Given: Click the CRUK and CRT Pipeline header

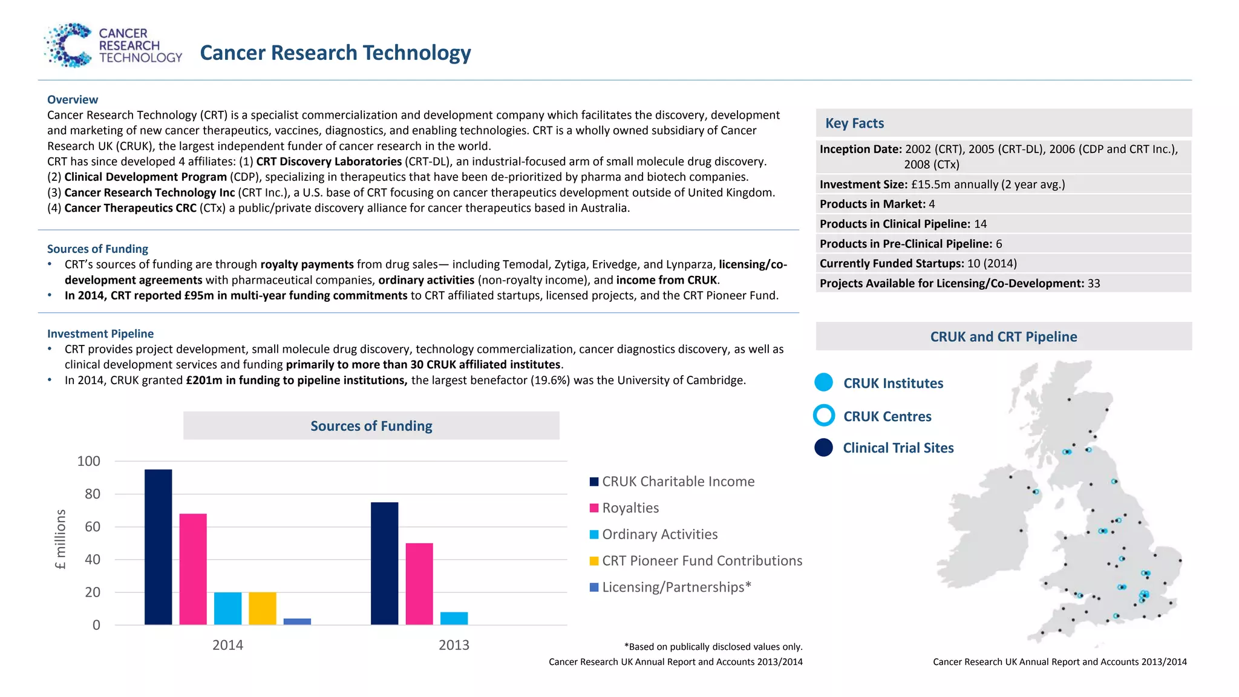Looking at the screenshot, I should click(x=1003, y=336).
